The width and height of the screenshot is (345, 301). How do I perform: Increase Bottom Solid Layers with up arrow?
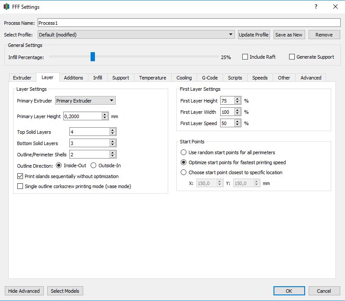(112, 141)
